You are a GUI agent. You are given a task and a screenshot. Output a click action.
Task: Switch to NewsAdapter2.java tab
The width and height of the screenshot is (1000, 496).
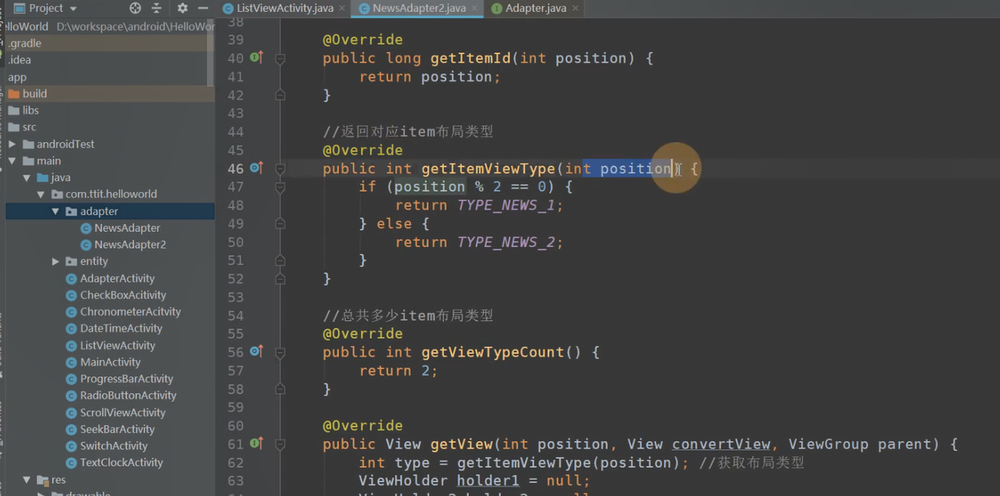click(x=419, y=8)
